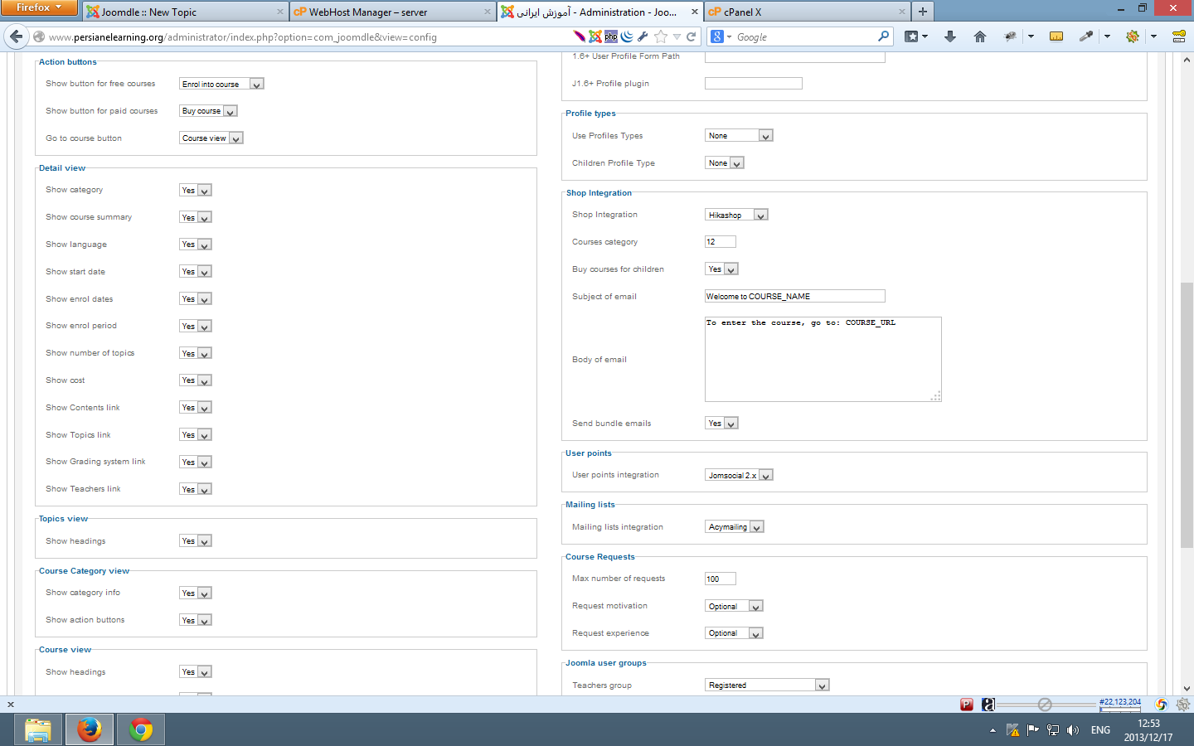Viewport: 1194px width, 746px height.
Task: Open the Firefox menu button
Action: click(38, 7)
